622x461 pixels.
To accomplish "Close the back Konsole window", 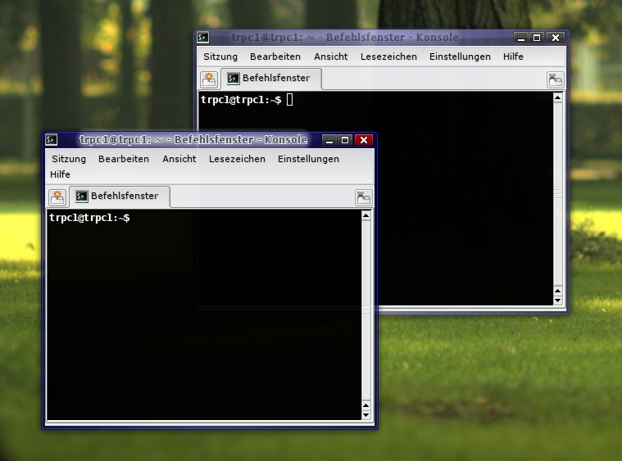I will coord(556,38).
